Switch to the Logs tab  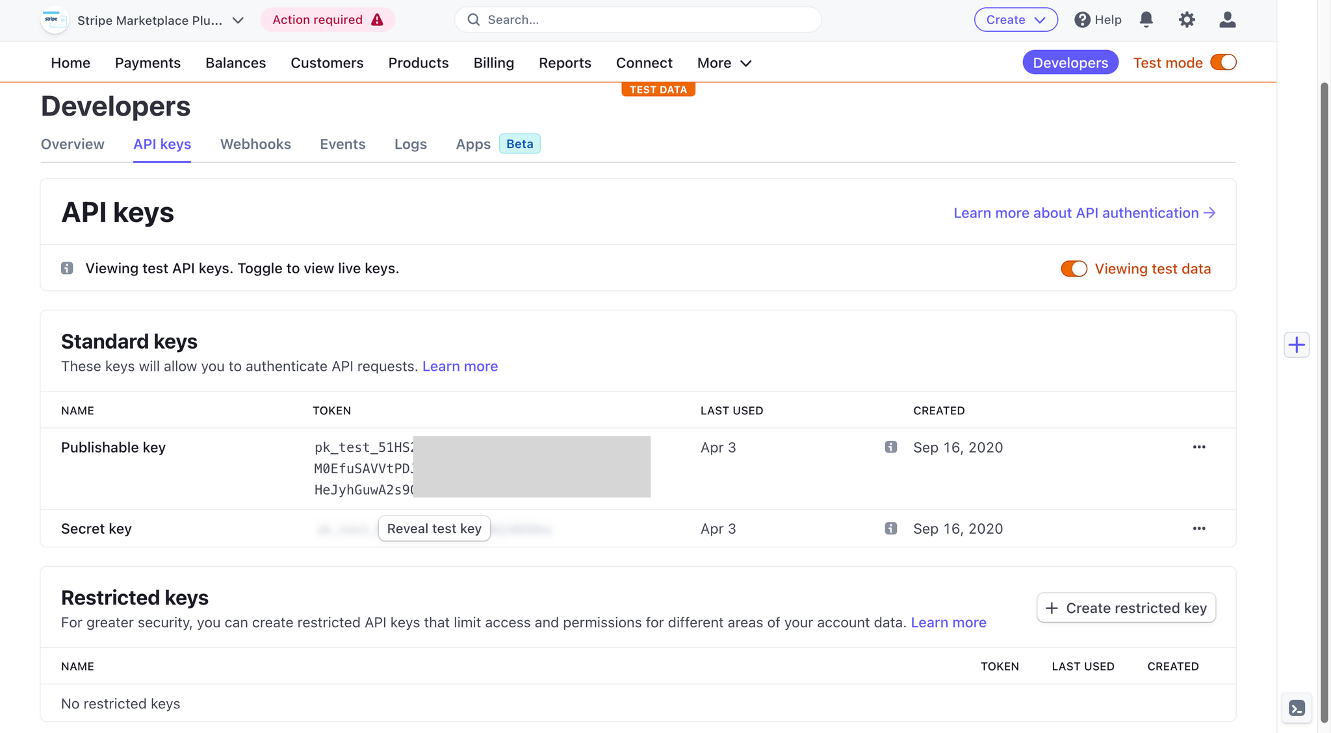point(410,144)
